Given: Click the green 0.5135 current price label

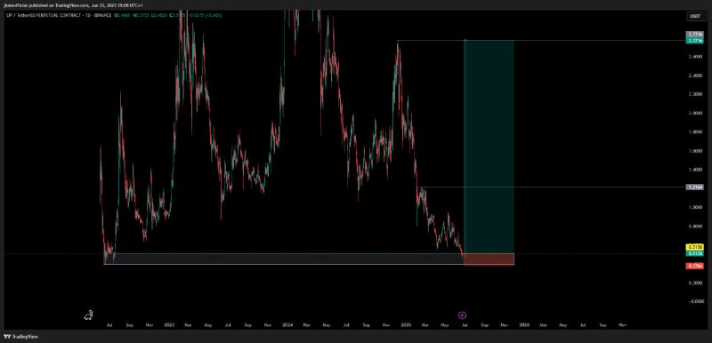Looking at the screenshot, I should tap(695, 253).
